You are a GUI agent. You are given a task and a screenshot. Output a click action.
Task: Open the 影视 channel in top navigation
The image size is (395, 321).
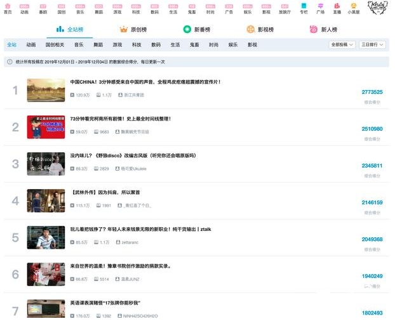pyautogui.click(x=266, y=9)
